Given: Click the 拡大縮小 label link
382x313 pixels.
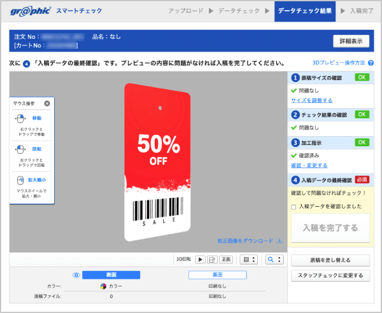Looking at the screenshot, I should pos(37,180).
